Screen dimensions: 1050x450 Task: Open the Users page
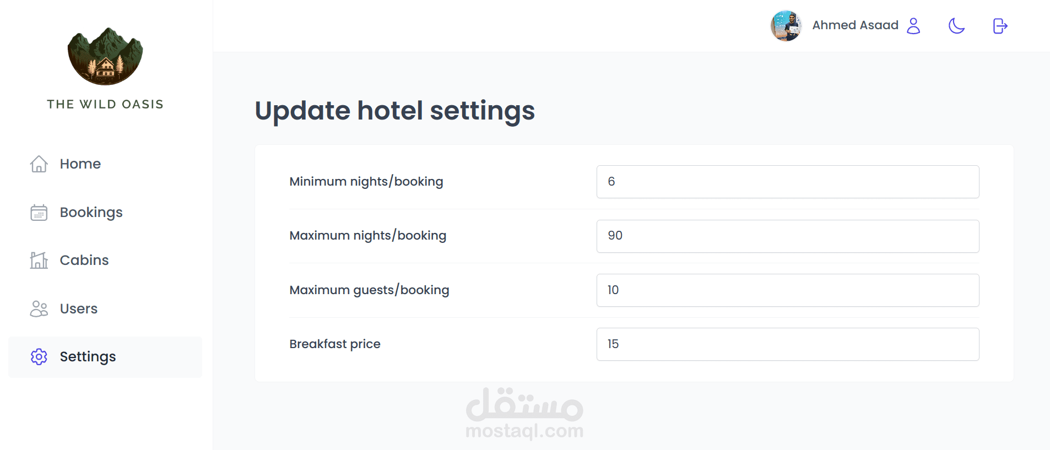click(x=79, y=308)
